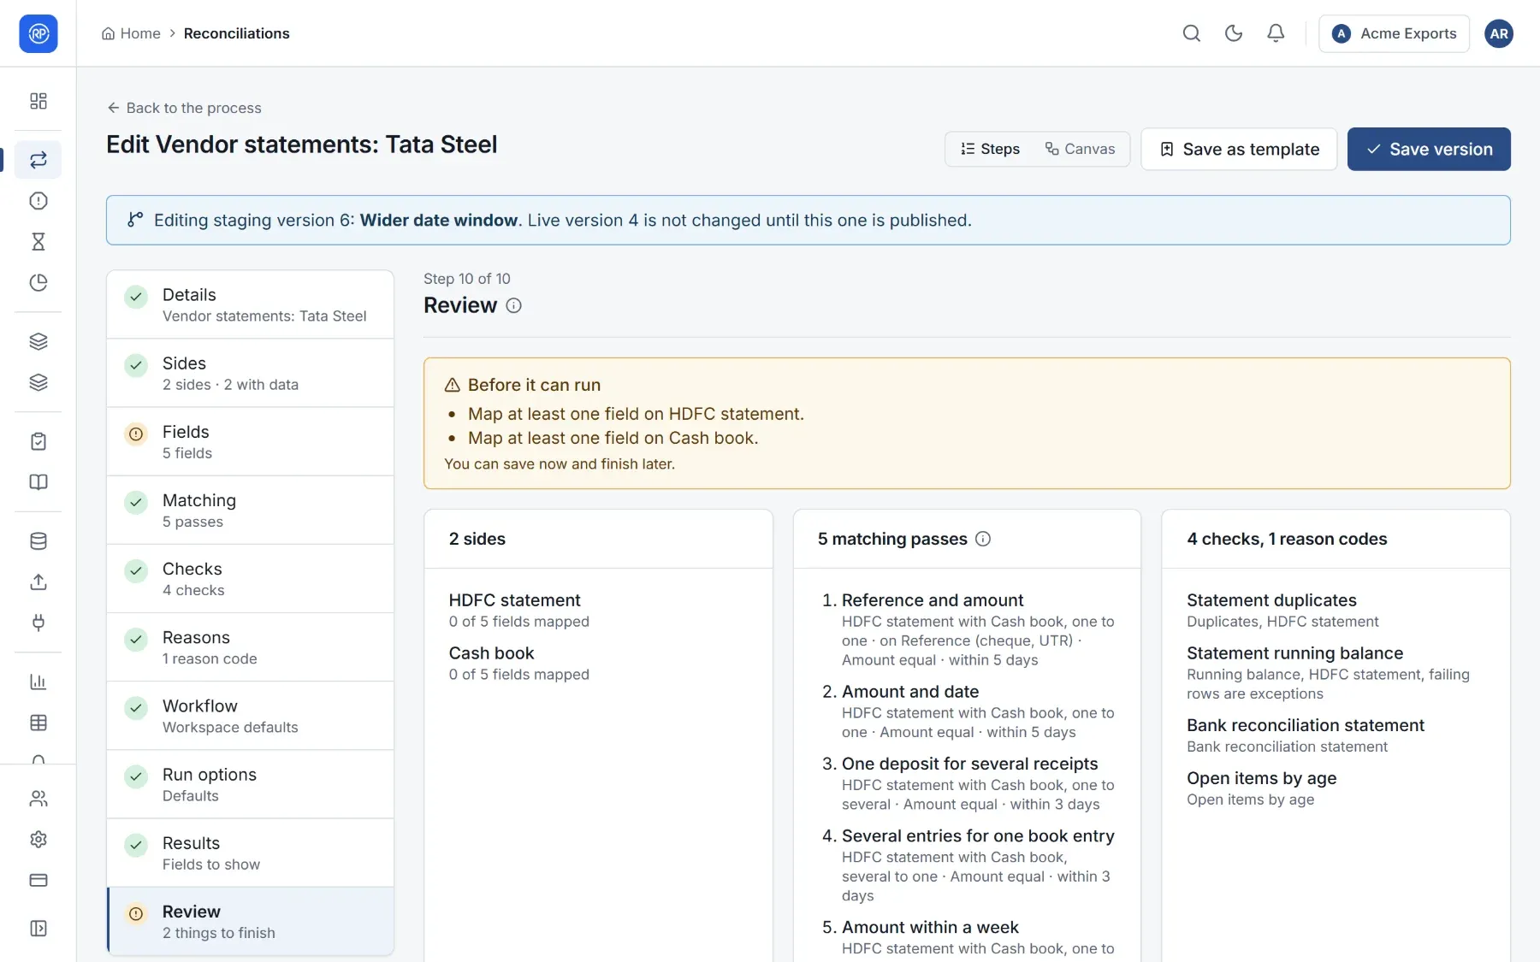Open the dashboard grid icon in sidebar
This screenshot has width=1540, height=962.
[38, 101]
